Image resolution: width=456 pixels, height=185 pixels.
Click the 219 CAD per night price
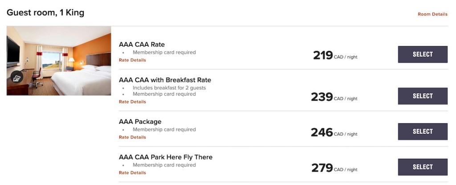click(x=334, y=56)
